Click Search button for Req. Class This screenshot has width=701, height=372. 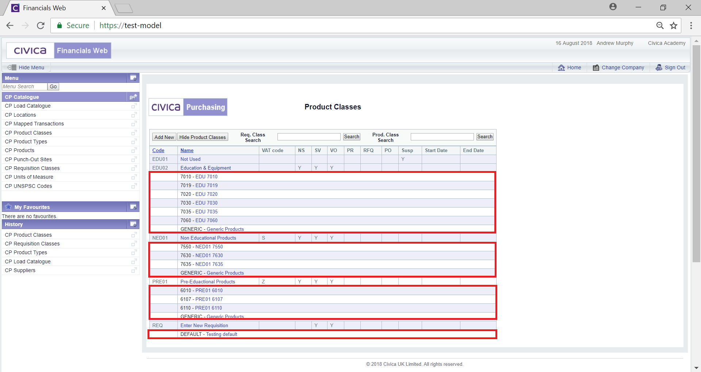352,136
